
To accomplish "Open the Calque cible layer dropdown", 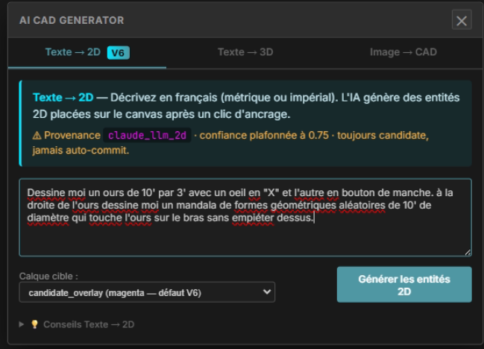I will (x=147, y=292).
